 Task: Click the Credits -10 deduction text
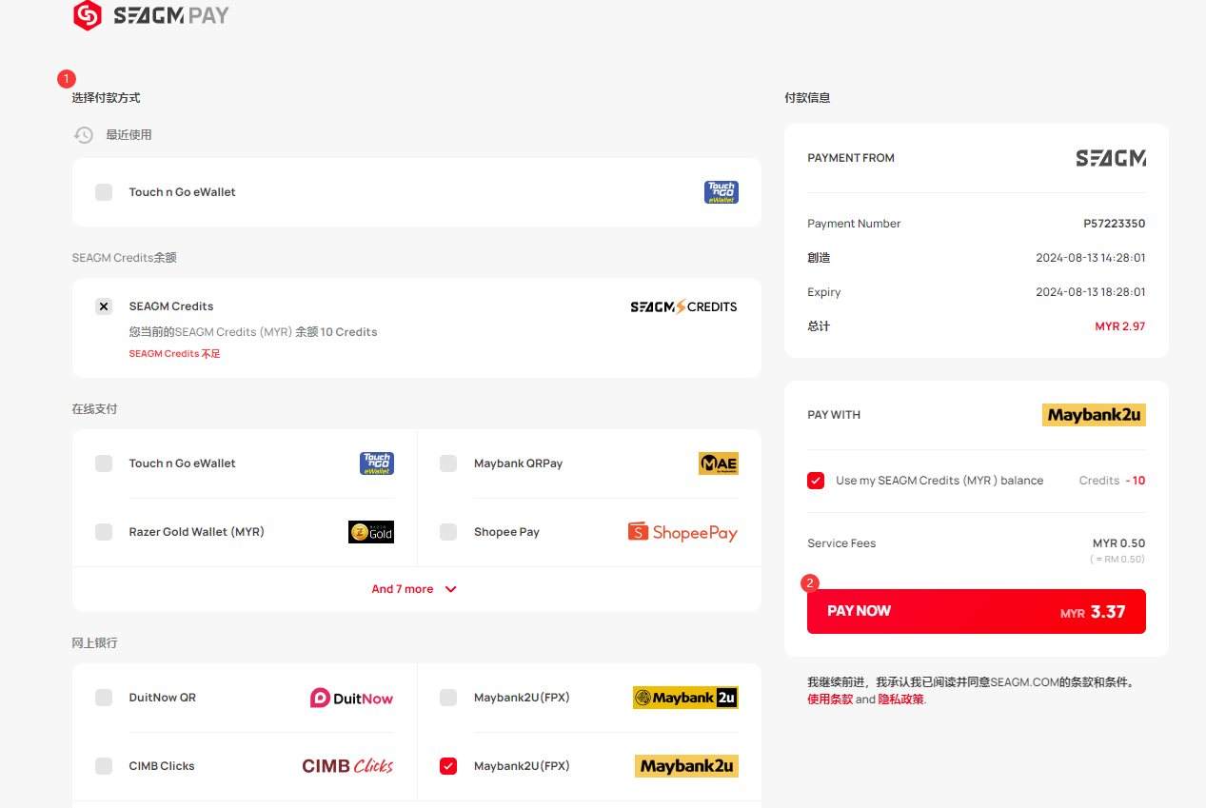tap(1112, 481)
